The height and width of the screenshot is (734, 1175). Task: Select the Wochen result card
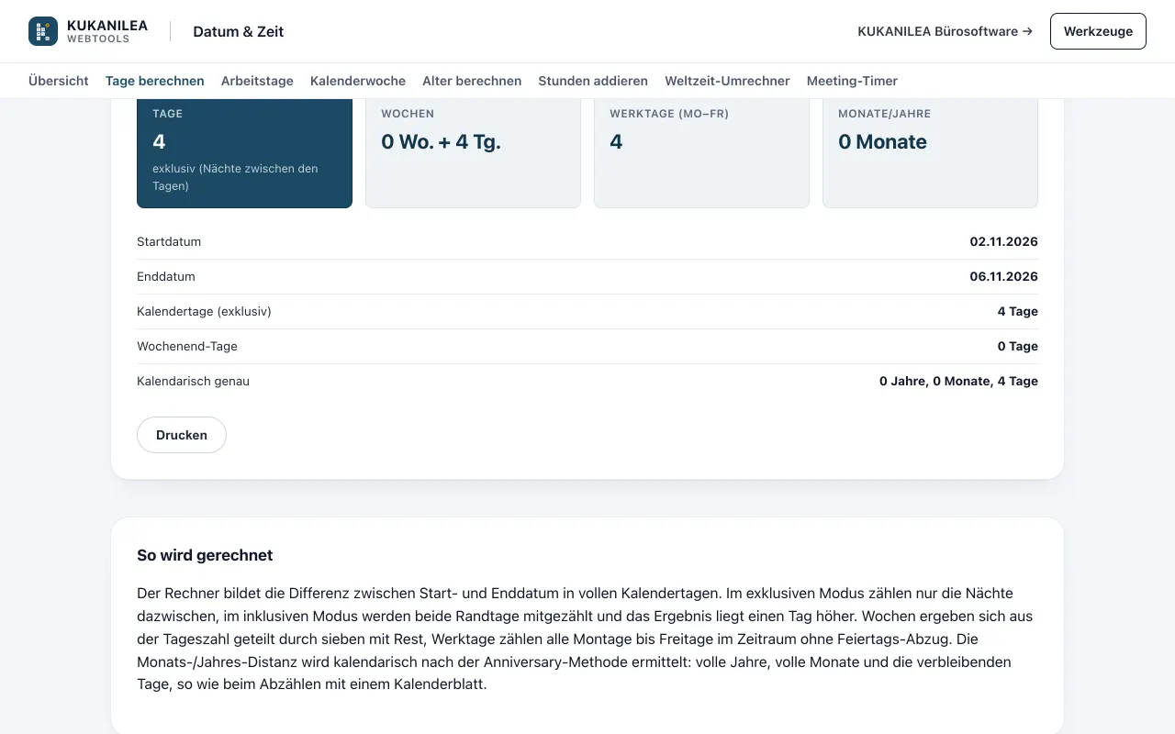pos(473,152)
